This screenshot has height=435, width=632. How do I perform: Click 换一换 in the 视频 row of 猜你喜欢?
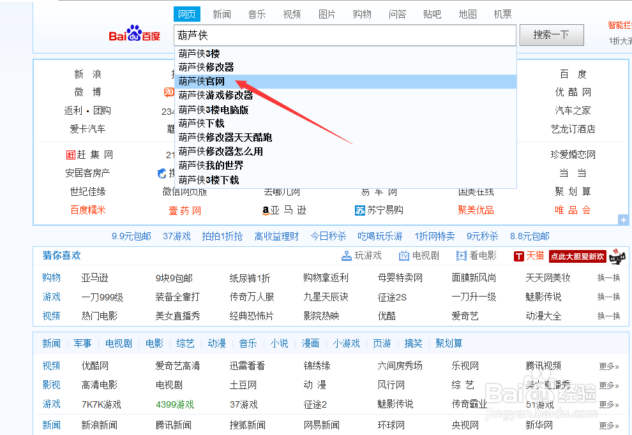click(x=608, y=316)
